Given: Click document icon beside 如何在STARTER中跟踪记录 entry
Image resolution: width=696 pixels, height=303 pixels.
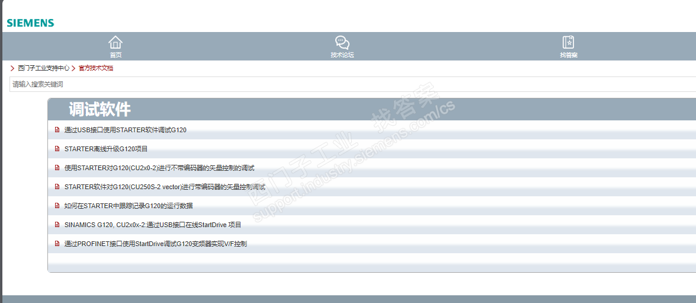Looking at the screenshot, I should pos(57,206).
